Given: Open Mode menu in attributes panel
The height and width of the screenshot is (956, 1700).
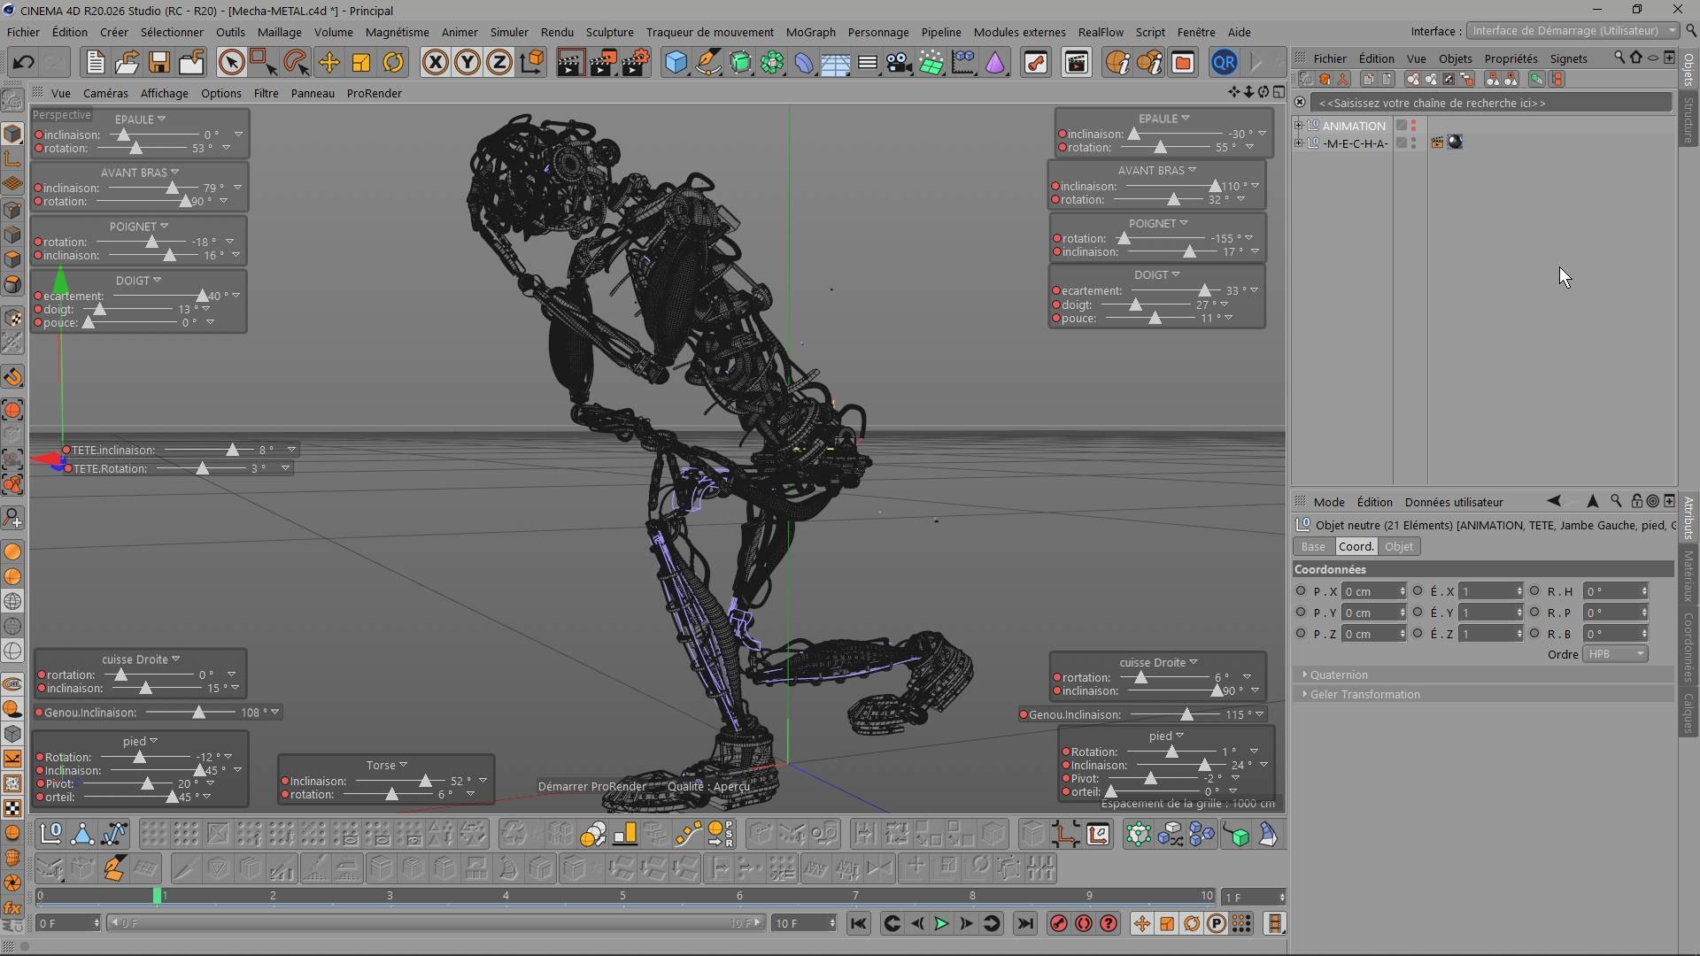Looking at the screenshot, I should click(1328, 502).
